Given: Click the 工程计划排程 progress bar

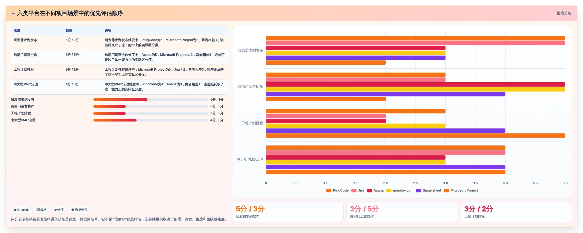Looking at the screenshot, I should point(151,113).
